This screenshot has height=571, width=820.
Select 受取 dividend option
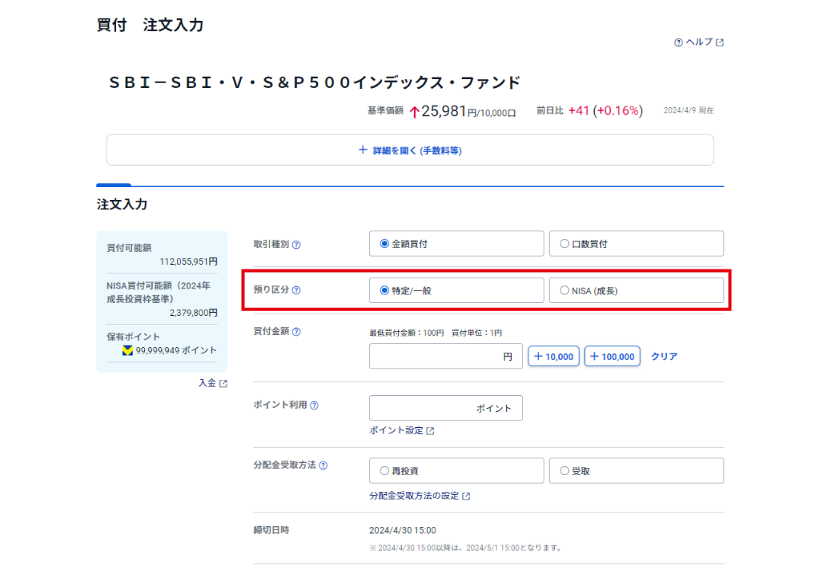tap(637, 471)
